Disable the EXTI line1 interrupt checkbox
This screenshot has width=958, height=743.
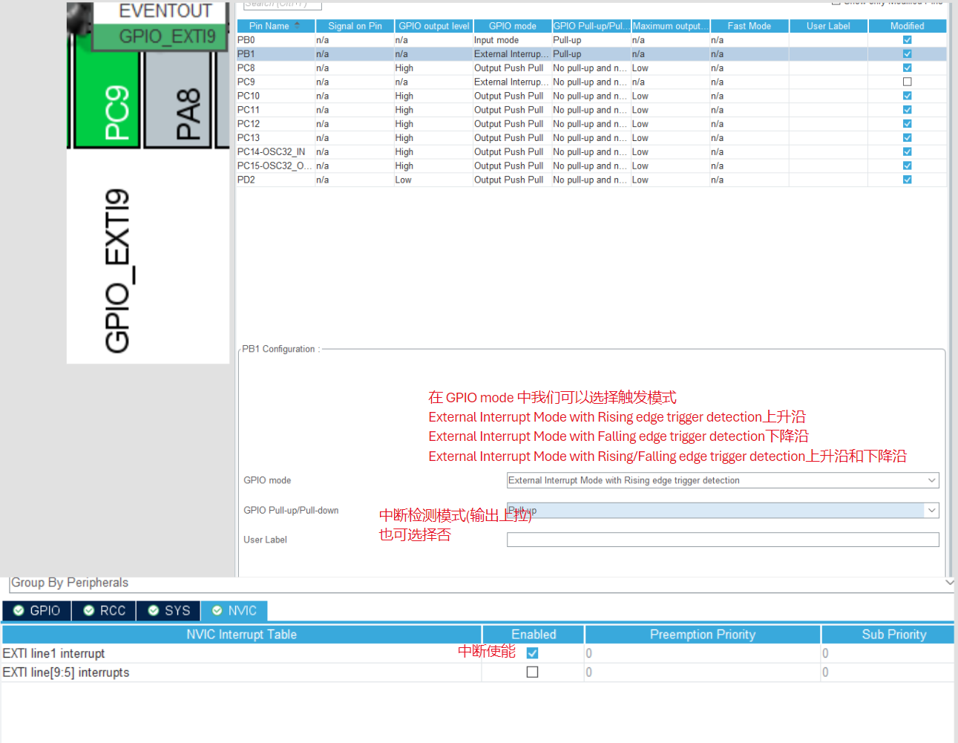click(x=532, y=653)
